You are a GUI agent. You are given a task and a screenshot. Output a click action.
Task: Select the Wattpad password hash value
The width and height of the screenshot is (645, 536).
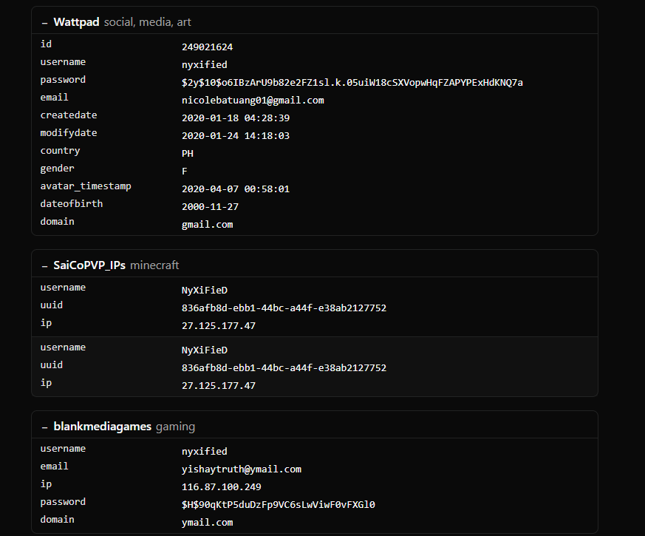point(352,83)
